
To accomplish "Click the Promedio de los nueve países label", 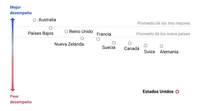I will click(163, 34).
